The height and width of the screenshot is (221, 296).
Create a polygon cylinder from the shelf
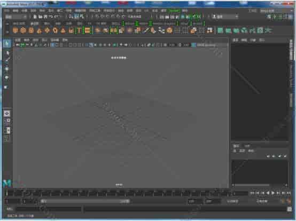coord(32,30)
